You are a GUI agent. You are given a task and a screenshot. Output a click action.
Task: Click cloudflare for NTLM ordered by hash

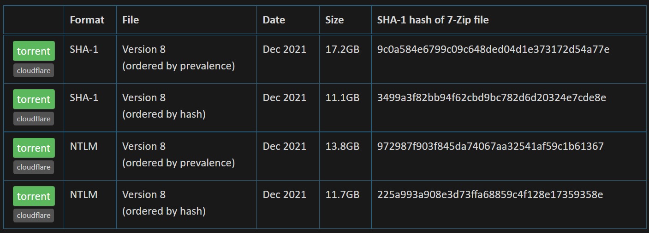pos(34,216)
